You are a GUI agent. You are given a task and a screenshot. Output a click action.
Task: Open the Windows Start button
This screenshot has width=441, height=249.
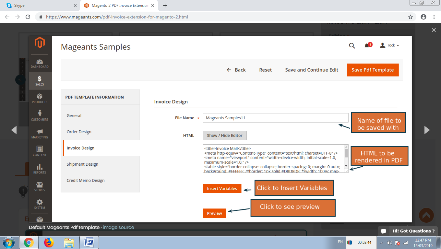click(x=9, y=243)
